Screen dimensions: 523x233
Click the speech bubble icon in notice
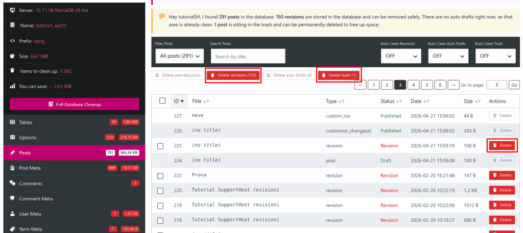click(x=162, y=16)
